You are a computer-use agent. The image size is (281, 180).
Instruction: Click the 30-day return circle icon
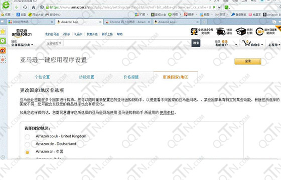tap(260, 31)
